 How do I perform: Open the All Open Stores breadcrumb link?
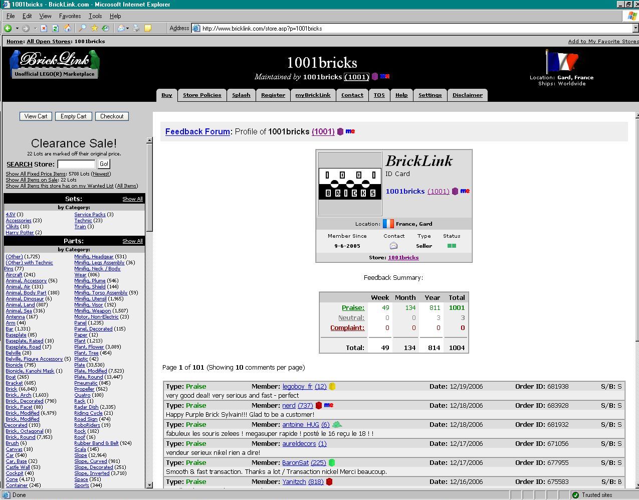pyautogui.click(x=49, y=42)
